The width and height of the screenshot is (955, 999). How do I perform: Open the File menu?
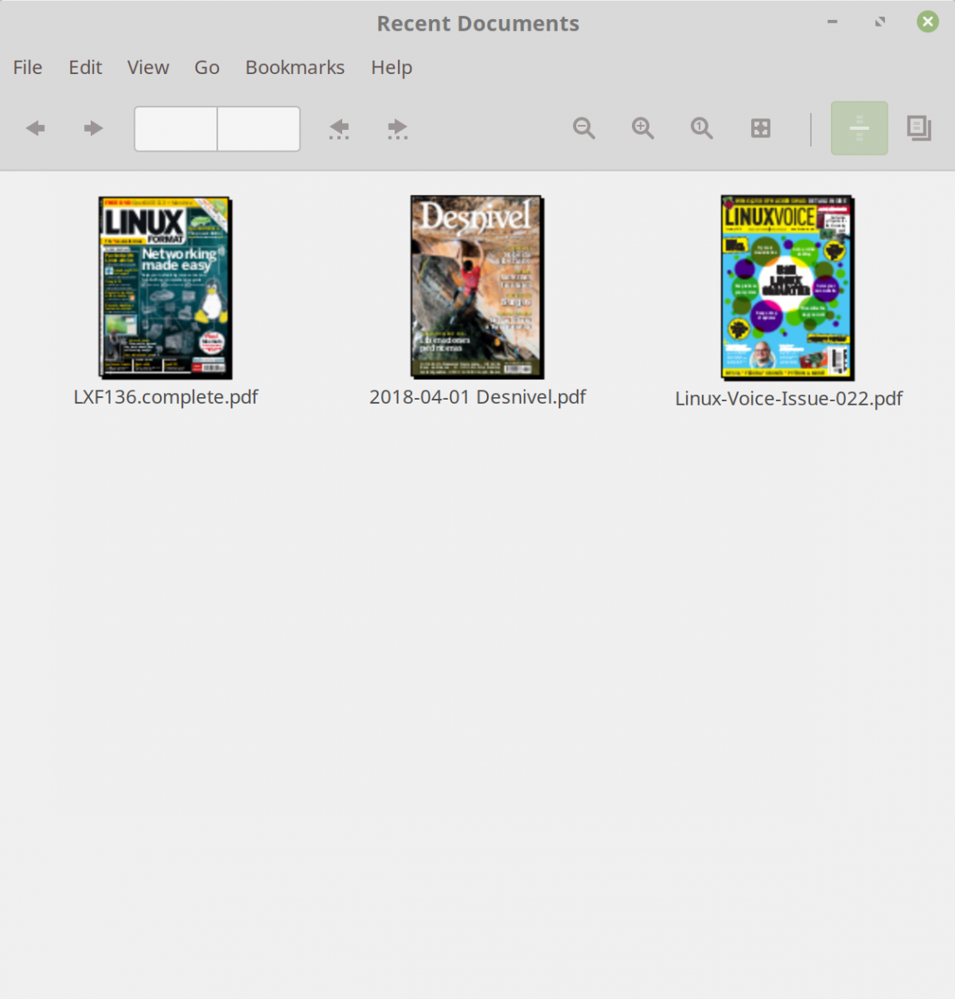coord(27,67)
